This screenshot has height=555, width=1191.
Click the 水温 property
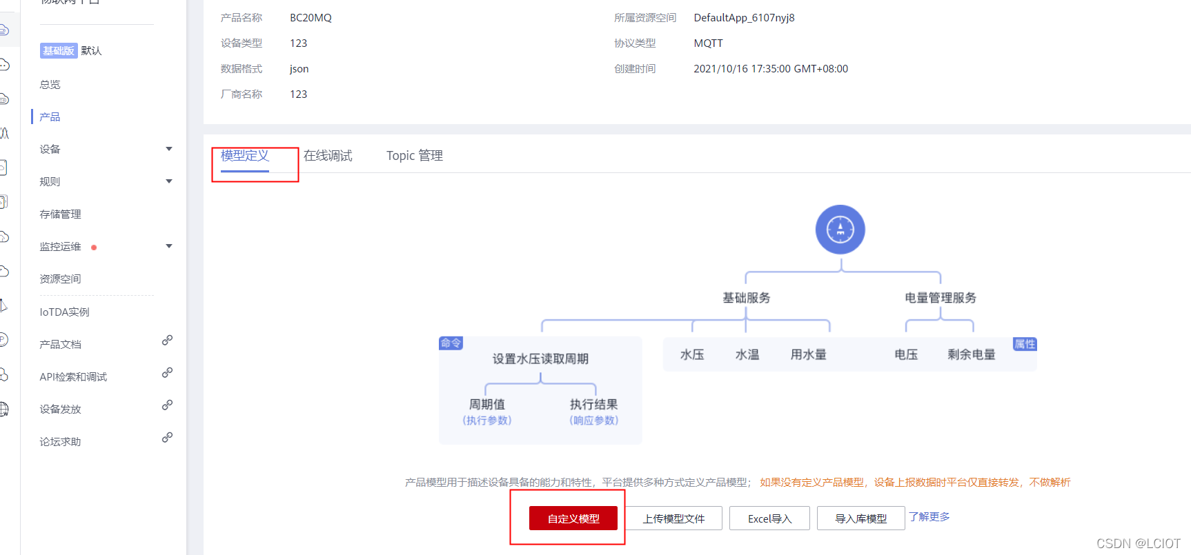coord(747,354)
